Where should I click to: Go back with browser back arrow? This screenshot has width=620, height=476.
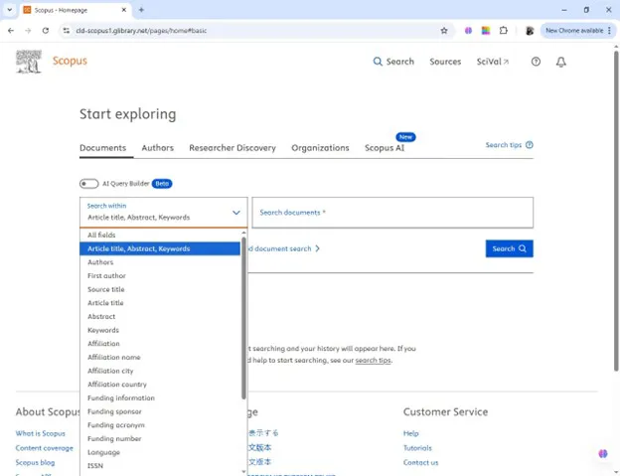pyautogui.click(x=11, y=31)
